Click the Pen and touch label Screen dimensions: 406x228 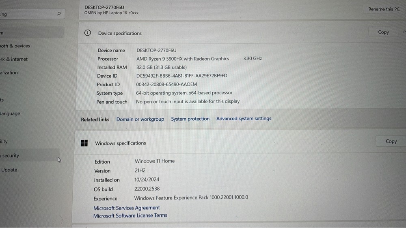(112, 102)
